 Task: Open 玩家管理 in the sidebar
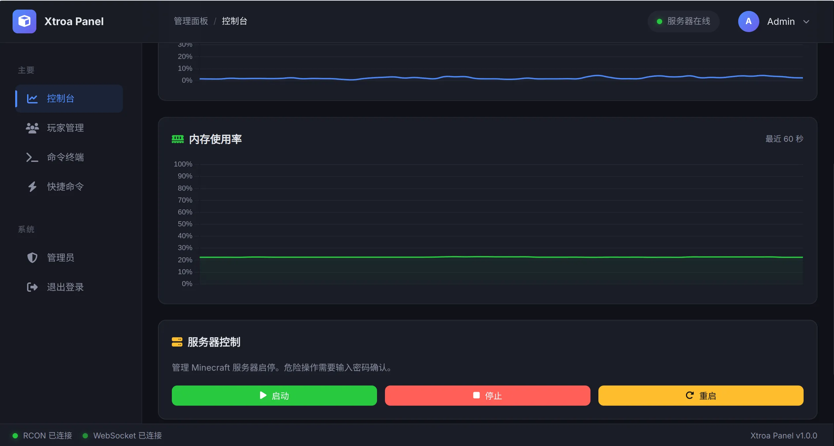click(65, 128)
